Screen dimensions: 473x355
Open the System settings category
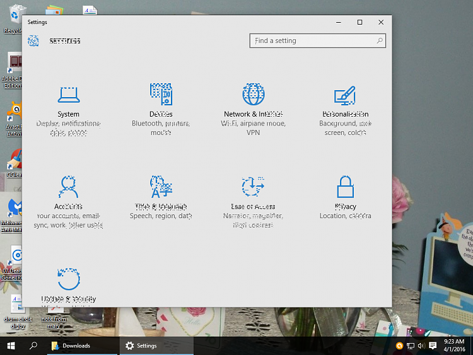68,104
